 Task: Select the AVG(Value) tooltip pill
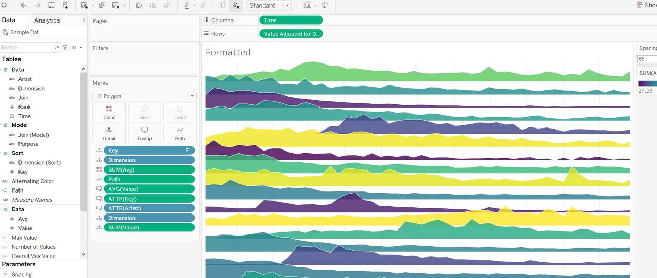click(x=149, y=189)
